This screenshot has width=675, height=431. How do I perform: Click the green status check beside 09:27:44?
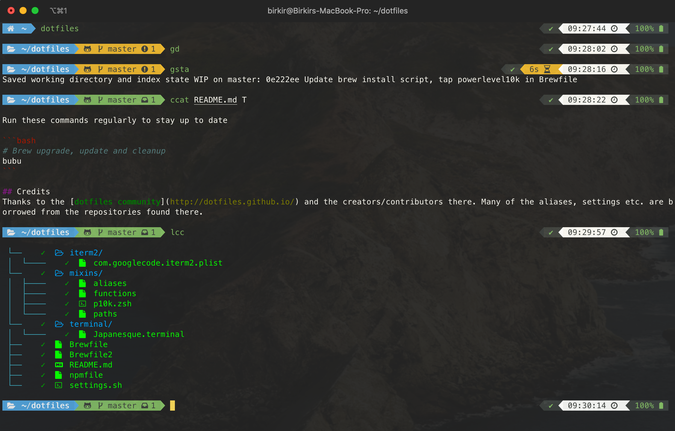(x=551, y=28)
